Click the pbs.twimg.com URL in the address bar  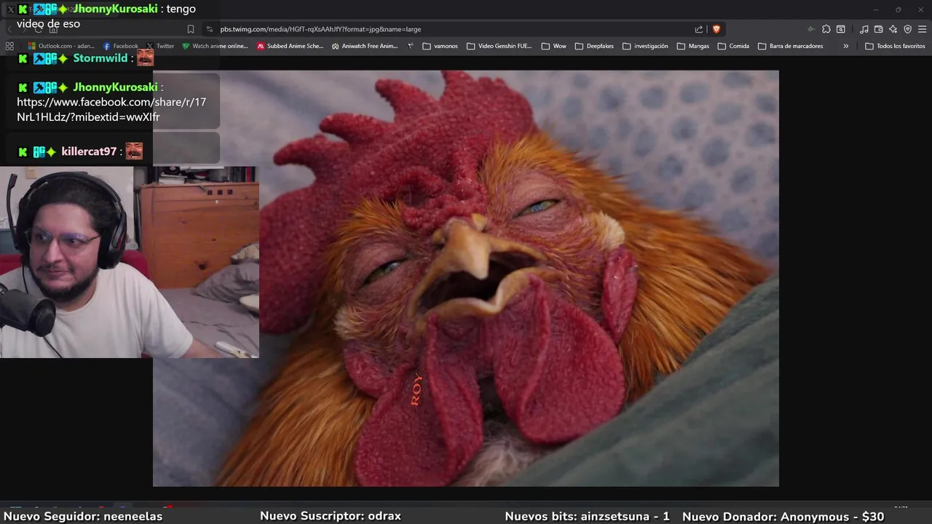point(320,29)
